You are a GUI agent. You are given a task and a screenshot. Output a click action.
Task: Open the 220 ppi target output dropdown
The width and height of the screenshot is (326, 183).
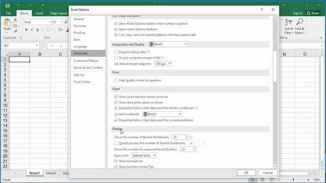click(163, 64)
